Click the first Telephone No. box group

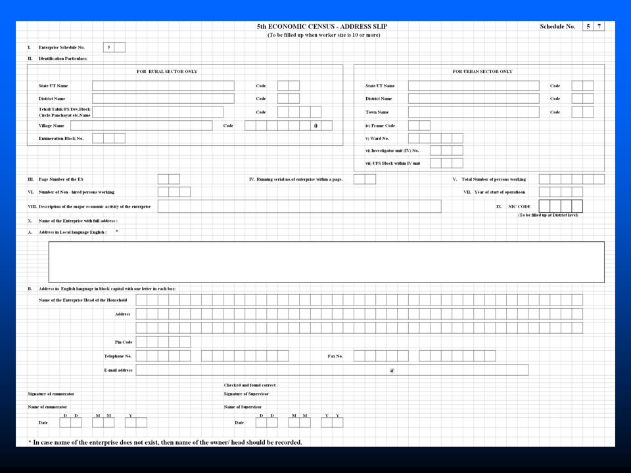pos(163,356)
